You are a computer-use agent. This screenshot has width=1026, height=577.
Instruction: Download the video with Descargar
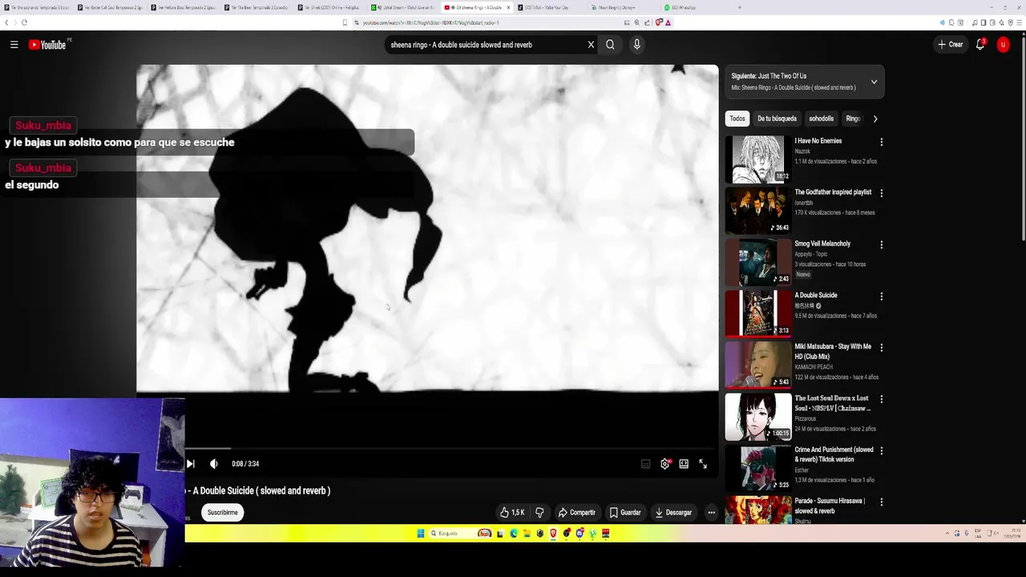click(673, 512)
